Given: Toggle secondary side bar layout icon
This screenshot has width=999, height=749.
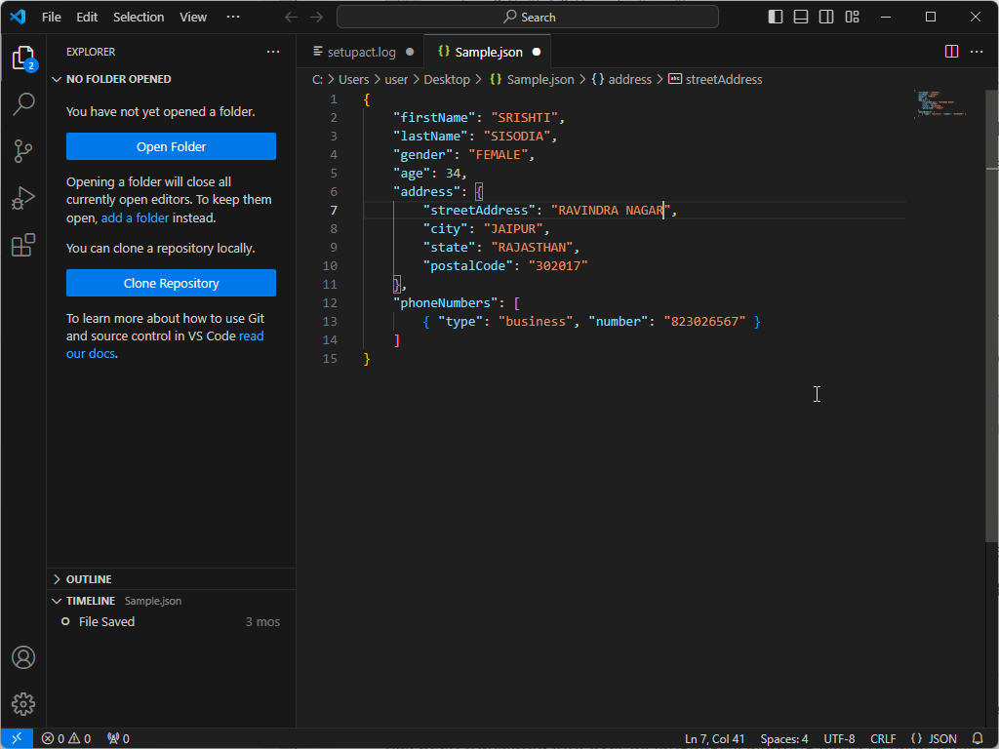Looking at the screenshot, I should (826, 18).
